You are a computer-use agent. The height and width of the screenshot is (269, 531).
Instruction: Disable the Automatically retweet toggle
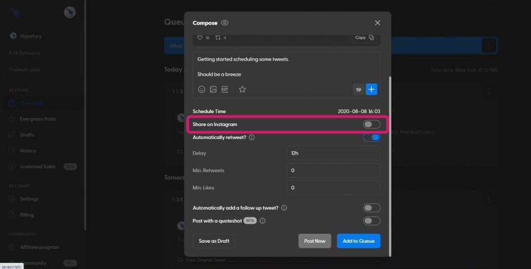pyautogui.click(x=371, y=137)
